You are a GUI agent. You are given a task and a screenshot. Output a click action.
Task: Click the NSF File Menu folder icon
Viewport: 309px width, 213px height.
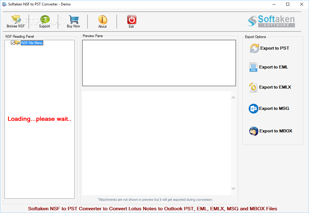(x=17, y=43)
